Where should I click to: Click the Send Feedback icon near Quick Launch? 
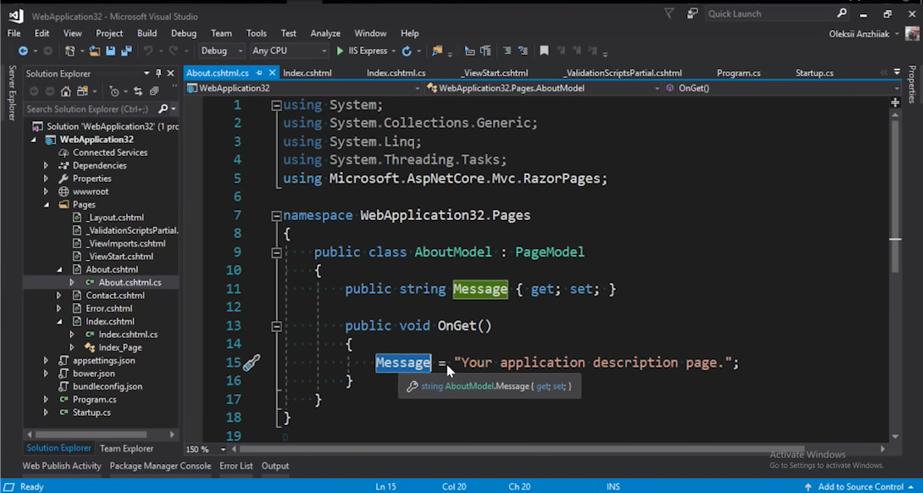click(692, 13)
